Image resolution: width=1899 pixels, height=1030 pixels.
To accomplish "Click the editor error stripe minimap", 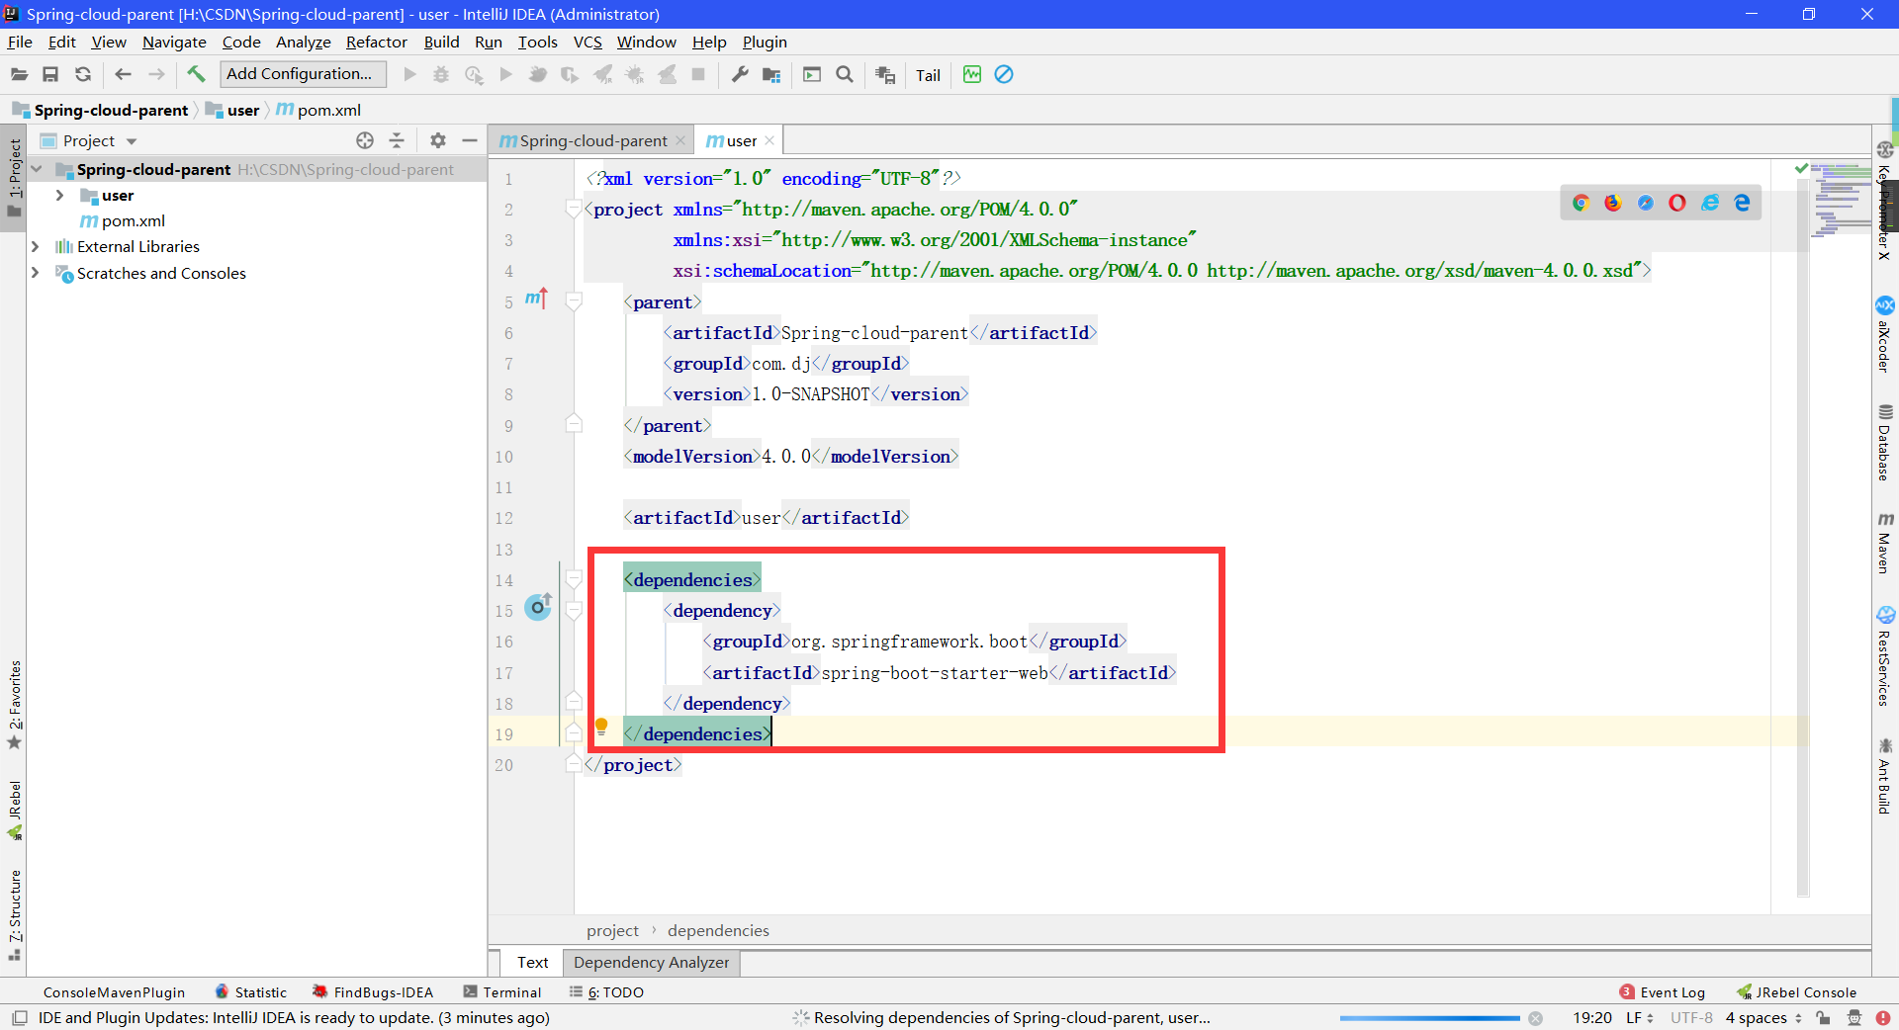I will coord(1839,201).
